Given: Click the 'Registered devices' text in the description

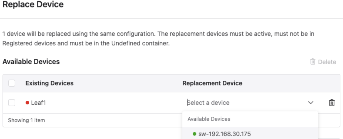Looking at the screenshot, I should tap(22, 44).
